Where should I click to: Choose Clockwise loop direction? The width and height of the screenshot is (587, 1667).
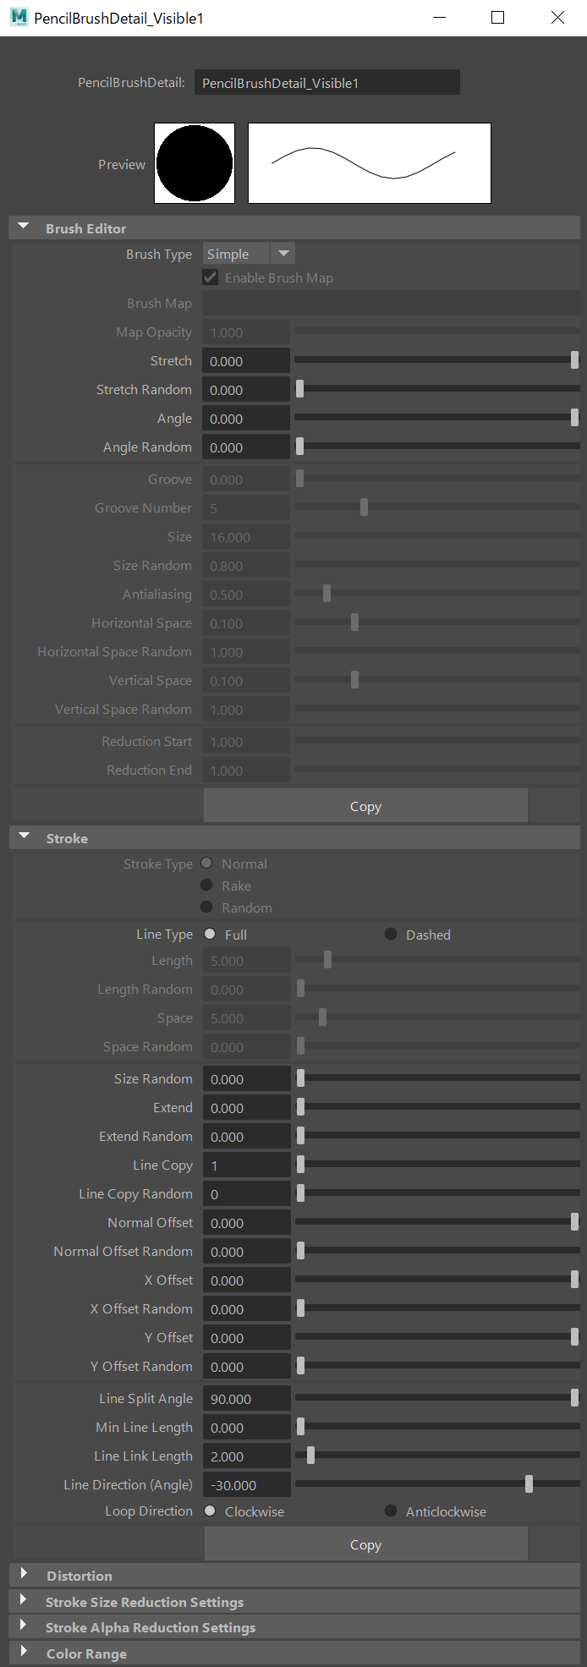(x=211, y=1511)
